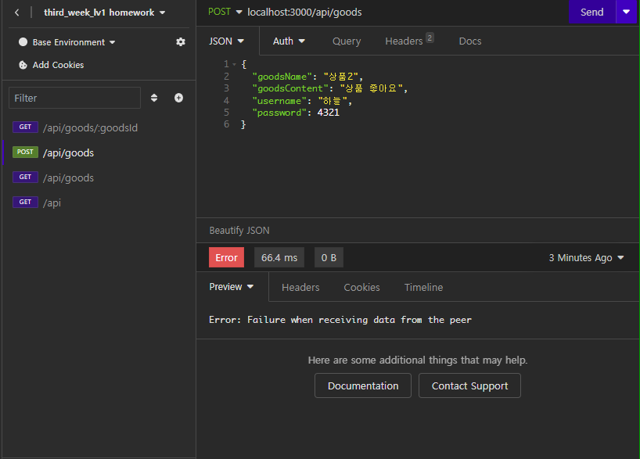
Task: Open the response Cookies tab
Action: pyautogui.click(x=361, y=287)
